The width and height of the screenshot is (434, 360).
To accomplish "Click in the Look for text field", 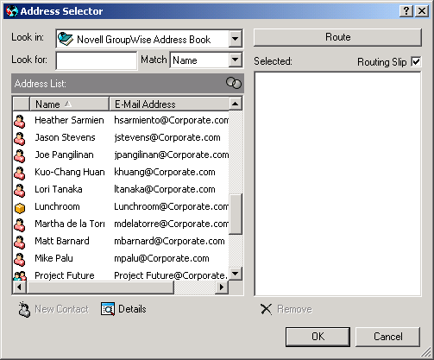I will (x=97, y=60).
